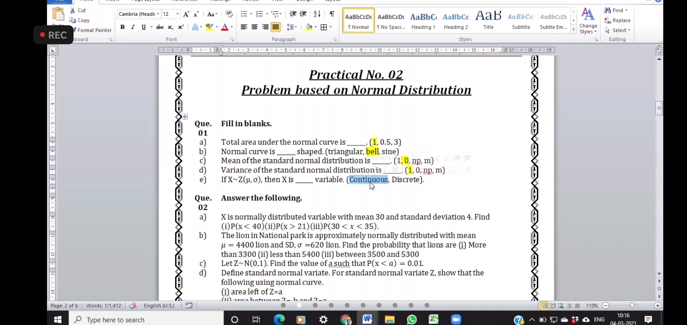Expand the Styles gallery more arrow
Screen dimensions: 687x325
pyautogui.click(x=574, y=30)
